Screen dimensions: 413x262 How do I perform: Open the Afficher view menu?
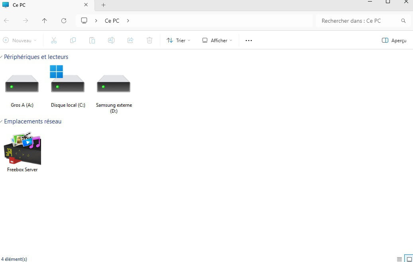217,41
